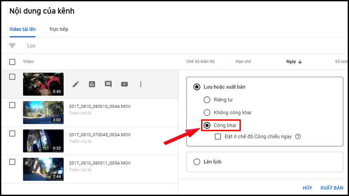This screenshot has width=349, height=196.
Task: Click the help icon beside Công chiếu ngay
Action: coord(298,137)
